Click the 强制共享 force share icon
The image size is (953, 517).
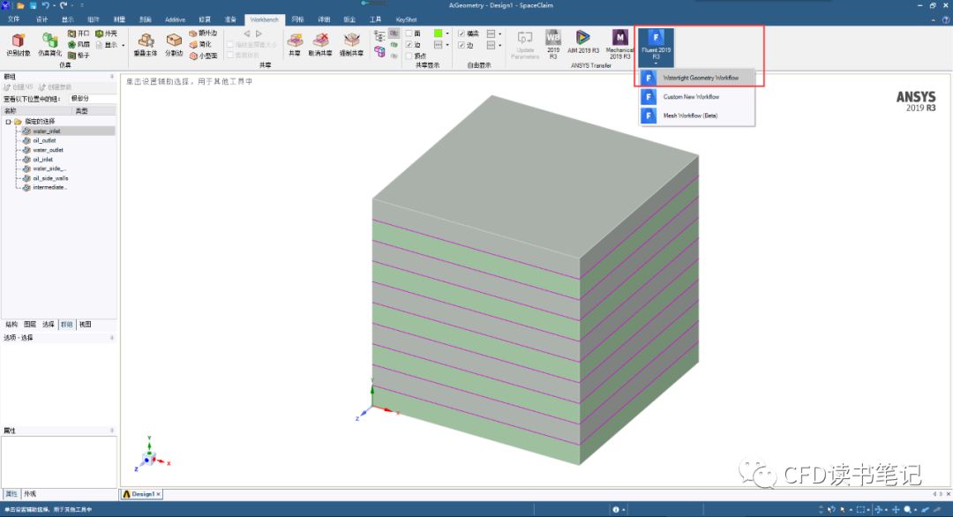coord(351,41)
